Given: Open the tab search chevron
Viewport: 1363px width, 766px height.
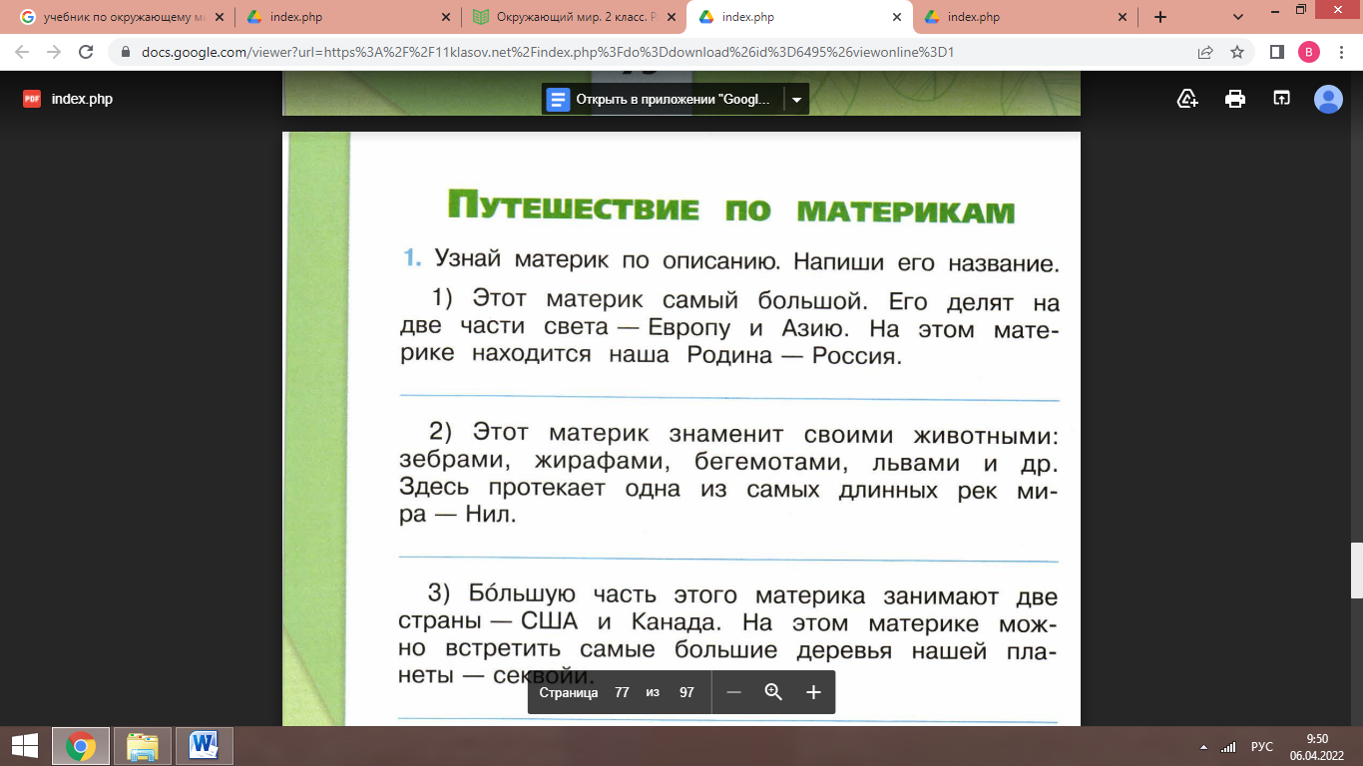Looking at the screenshot, I should tap(1238, 18).
